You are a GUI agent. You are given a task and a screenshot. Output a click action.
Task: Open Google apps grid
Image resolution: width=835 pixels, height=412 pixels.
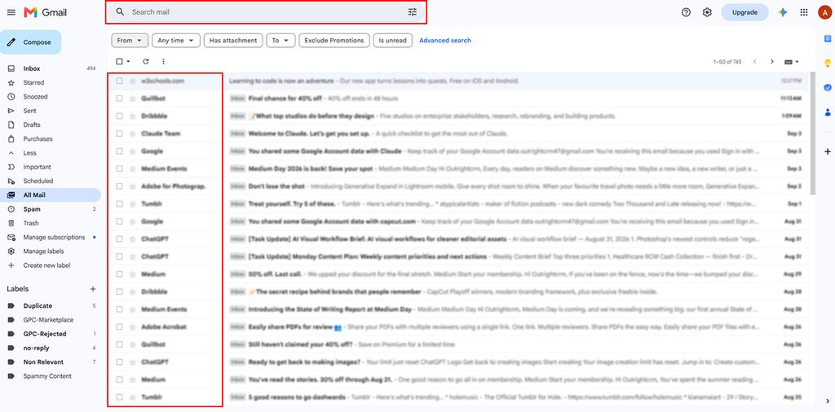click(x=804, y=12)
